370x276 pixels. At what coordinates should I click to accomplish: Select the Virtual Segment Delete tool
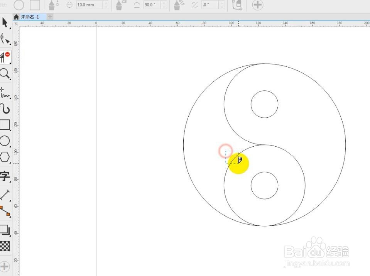pyautogui.click(x=5, y=58)
